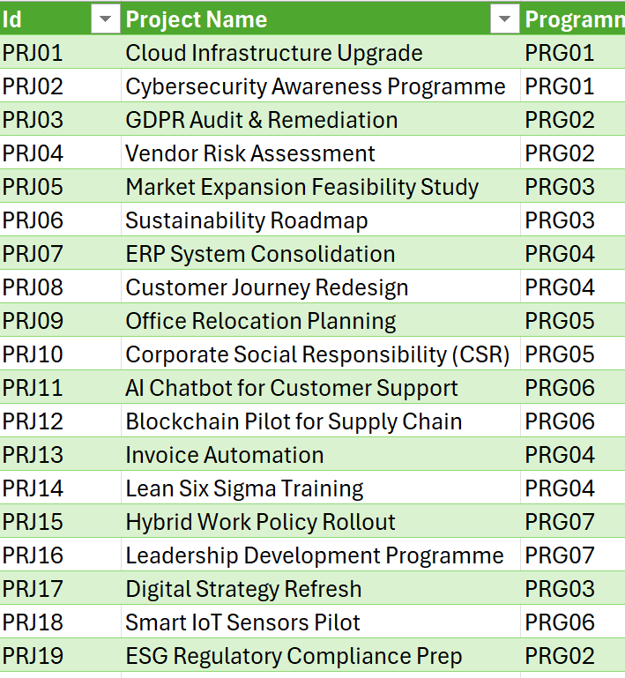The width and height of the screenshot is (625, 678).
Task: Click the Cybersecurity Awareness Programme cell
Action: pos(316,86)
